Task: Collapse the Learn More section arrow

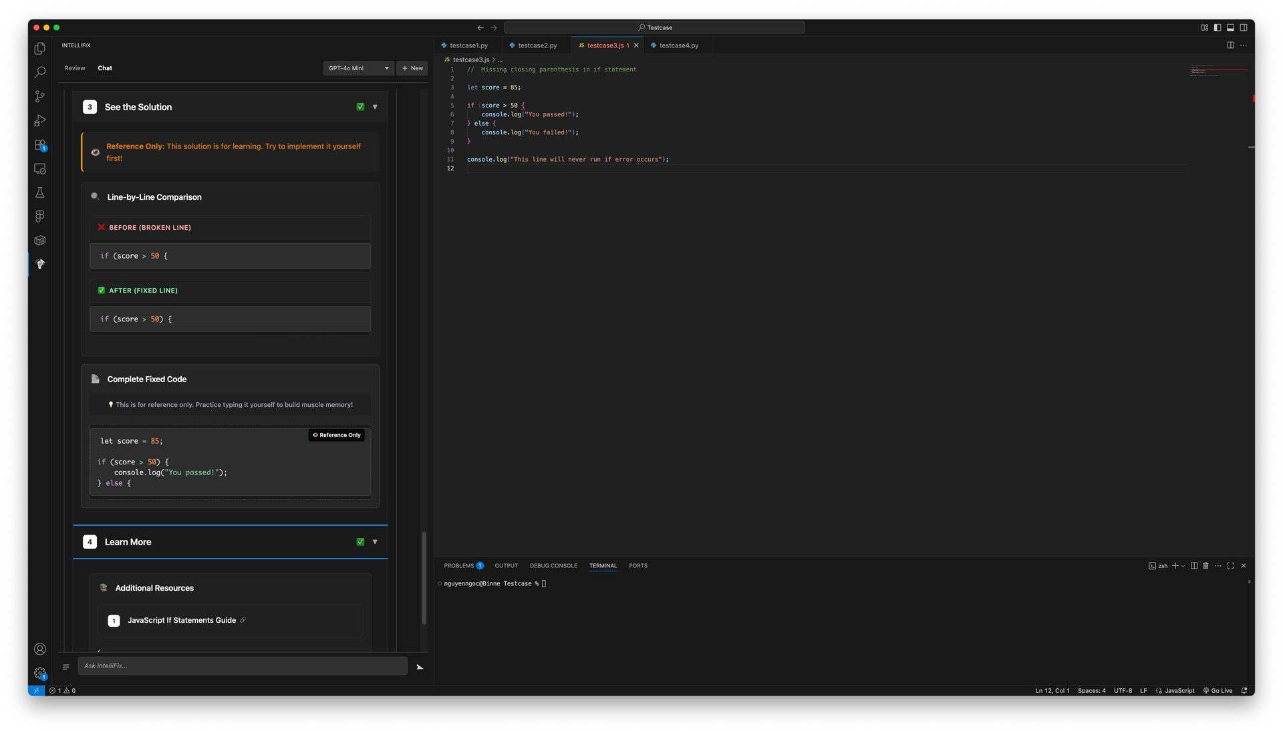Action: pyautogui.click(x=375, y=542)
